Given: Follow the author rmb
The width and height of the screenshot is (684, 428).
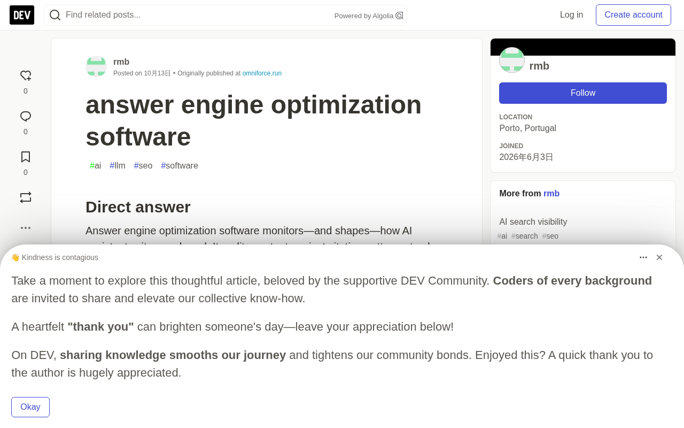Looking at the screenshot, I should click(583, 93).
